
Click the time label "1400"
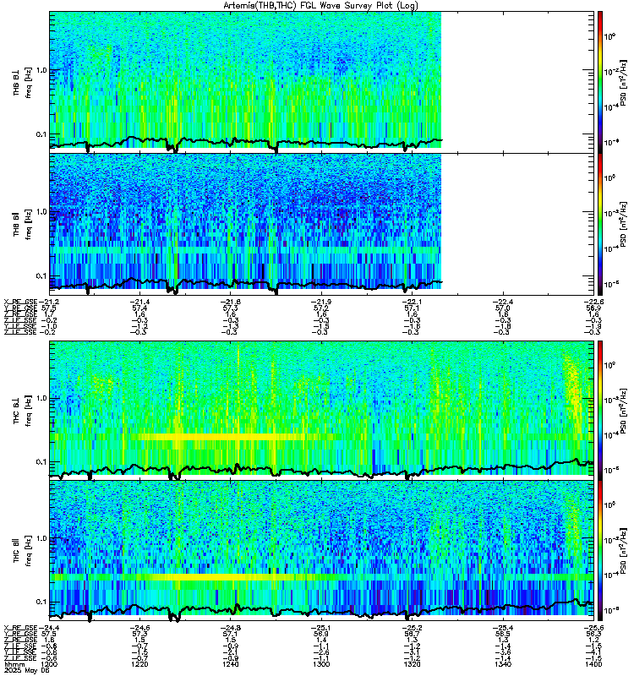click(593, 664)
